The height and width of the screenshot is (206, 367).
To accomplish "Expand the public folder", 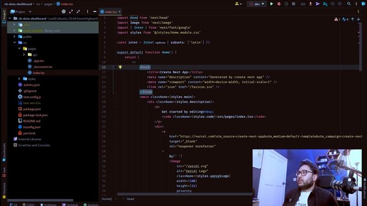I will (14, 37).
